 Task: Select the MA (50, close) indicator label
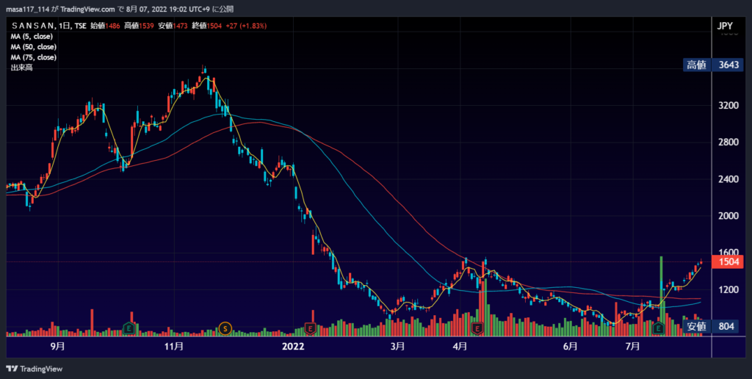pos(34,47)
